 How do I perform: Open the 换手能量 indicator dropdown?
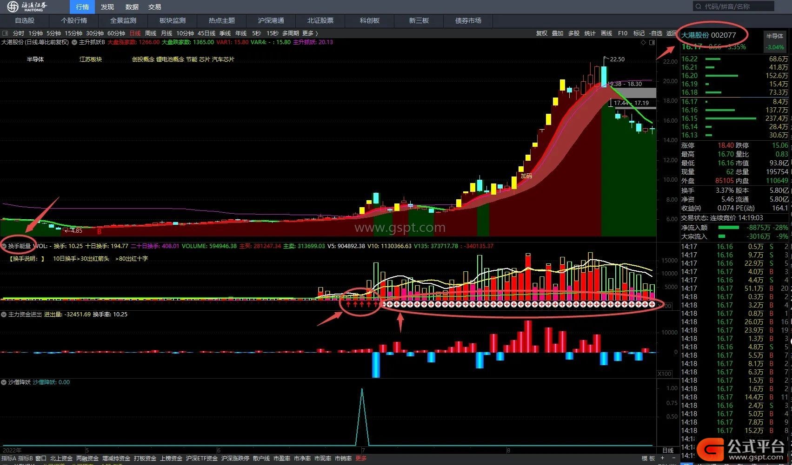click(4, 246)
